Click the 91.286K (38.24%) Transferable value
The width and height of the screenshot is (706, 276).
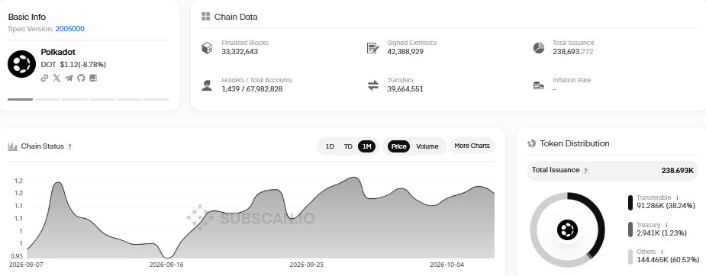coord(666,206)
